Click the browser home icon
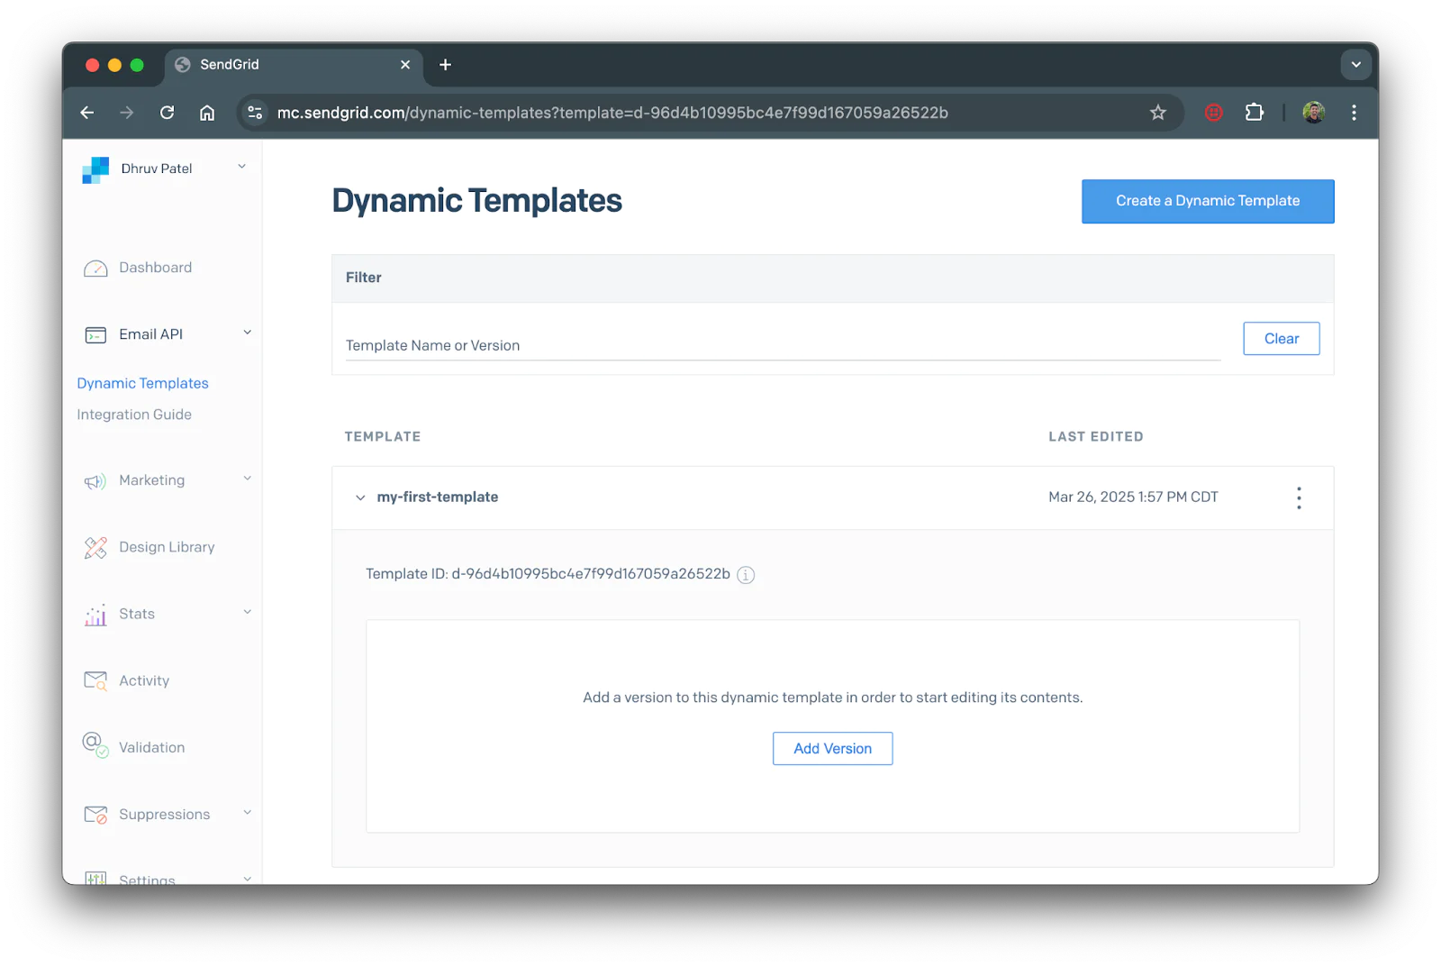The width and height of the screenshot is (1441, 967). (207, 113)
